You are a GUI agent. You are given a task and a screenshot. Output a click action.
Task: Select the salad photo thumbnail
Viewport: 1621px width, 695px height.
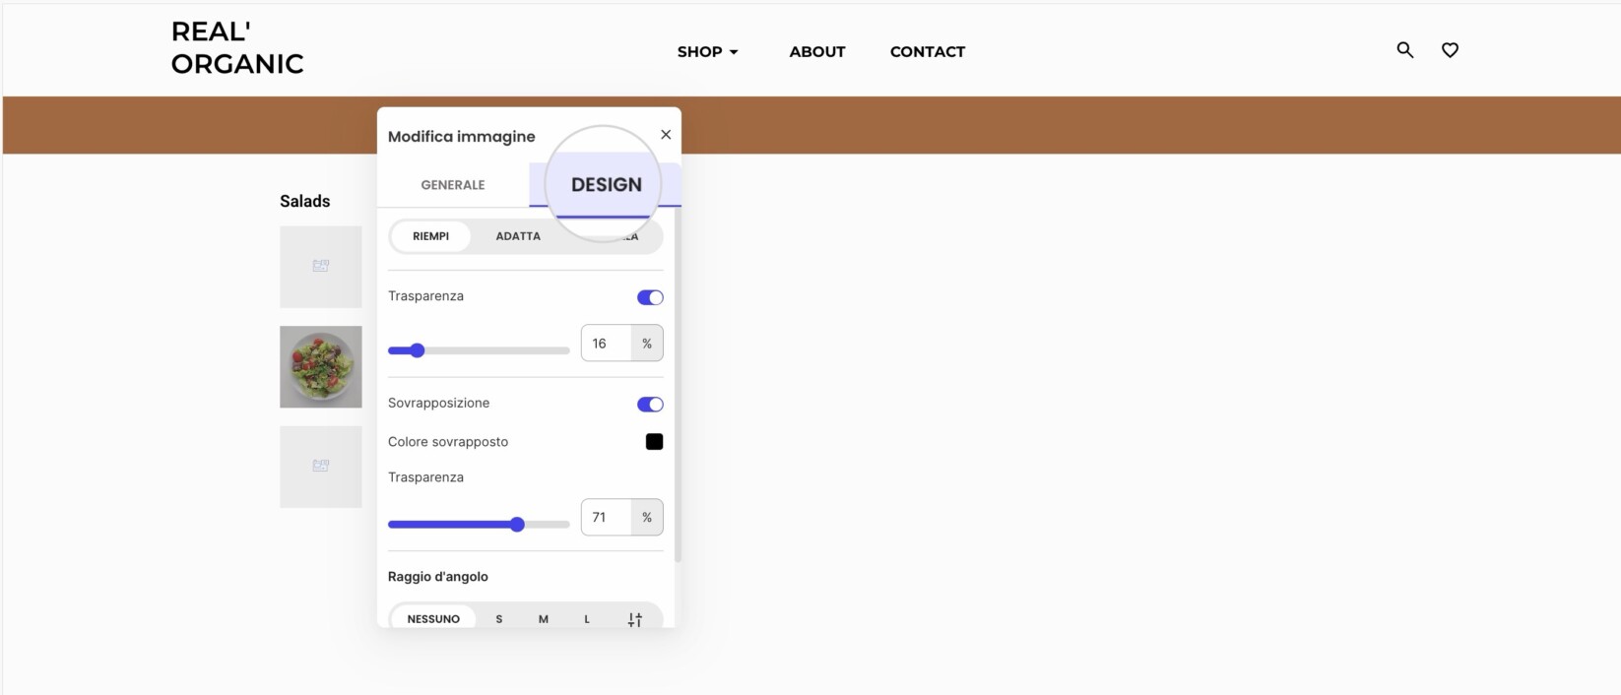[x=321, y=367]
